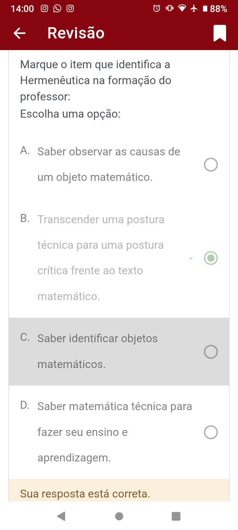
Task: Tap the Android back navigation triangle
Action: (61, 516)
